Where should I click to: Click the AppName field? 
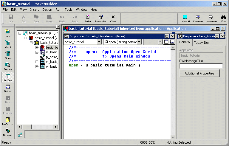(x=201, y=55)
